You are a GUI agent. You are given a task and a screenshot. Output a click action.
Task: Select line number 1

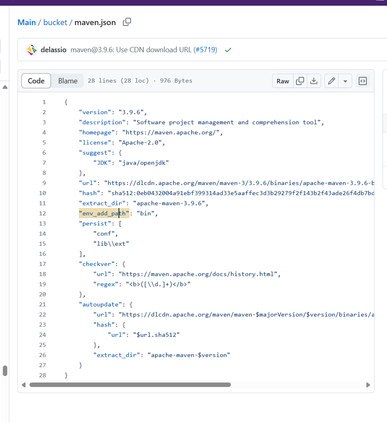(44, 102)
